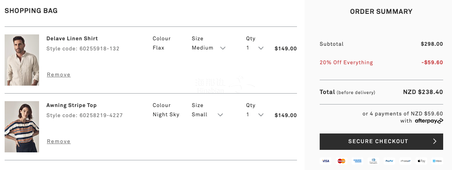Open the Awning Stripe Top product thumbnail

(x=22, y=126)
